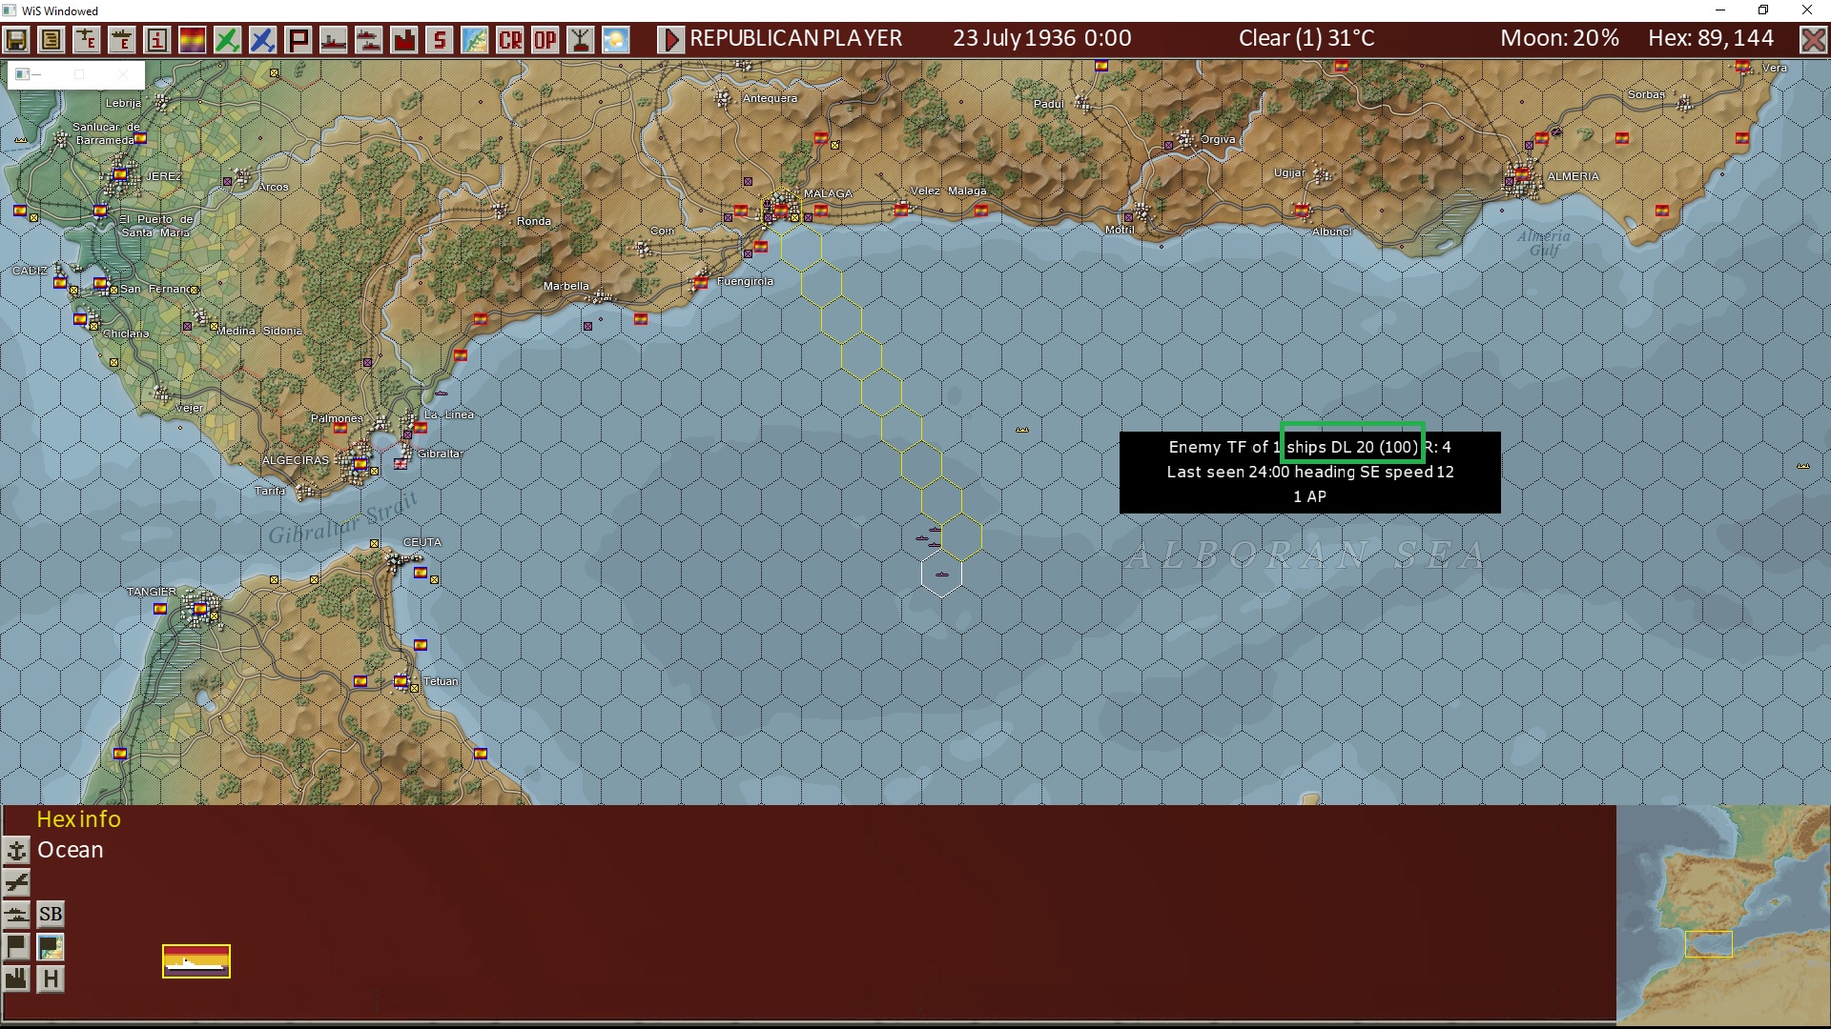This screenshot has height=1029, width=1831.
Task: Open combat reports via the CR icon
Action: tap(510, 39)
